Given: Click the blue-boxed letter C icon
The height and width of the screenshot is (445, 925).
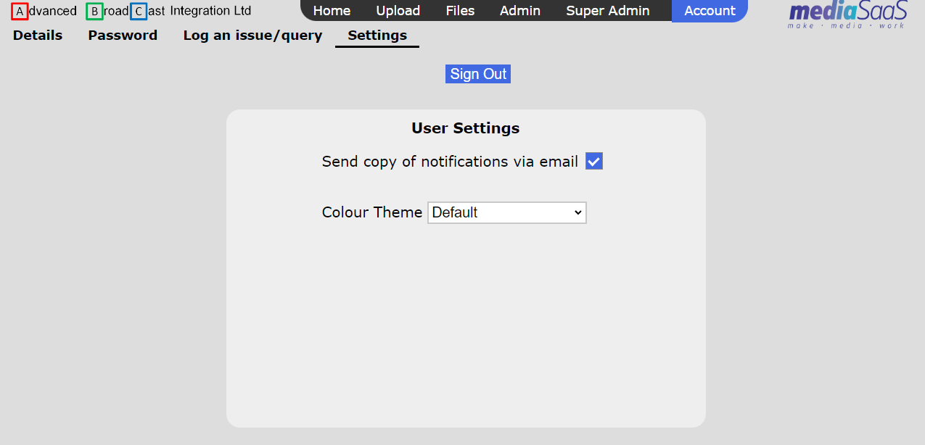Looking at the screenshot, I should (x=139, y=12).
